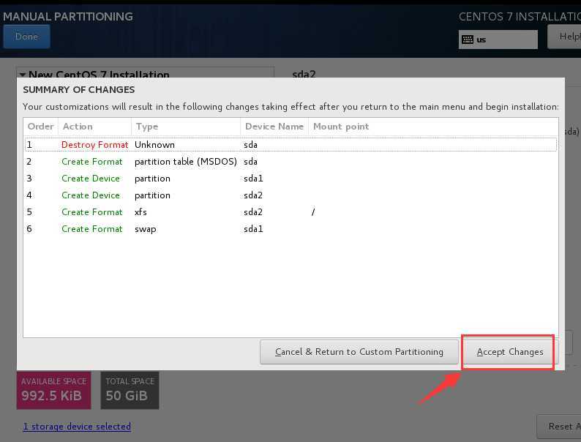Sort by the Type column header
Viewport: 581px width, 442px height.
(x=186, y=127)
